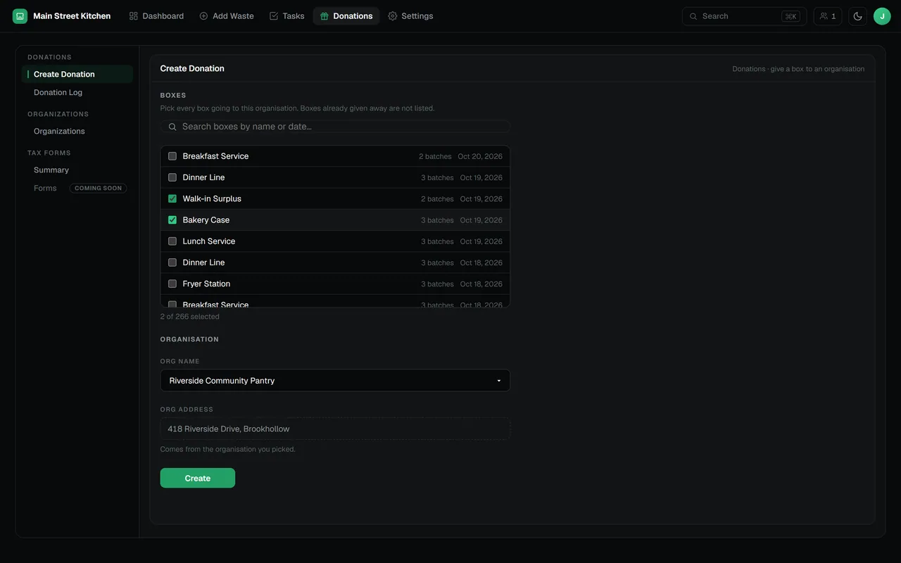
Task: Select the Donations tab
Action: [346, 16]
